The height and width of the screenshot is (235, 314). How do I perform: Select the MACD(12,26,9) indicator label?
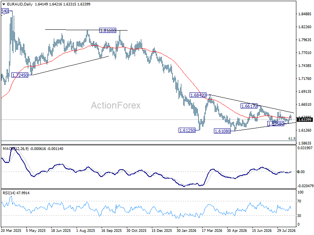pyautogui.click(x=16, y=149)
